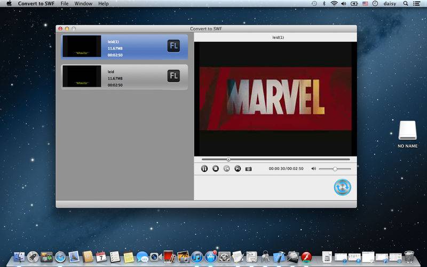This screenshot has height=267, width=427.
Task: Open Xcode hammer icon in Dock
Action: click(x=279, y=257)
